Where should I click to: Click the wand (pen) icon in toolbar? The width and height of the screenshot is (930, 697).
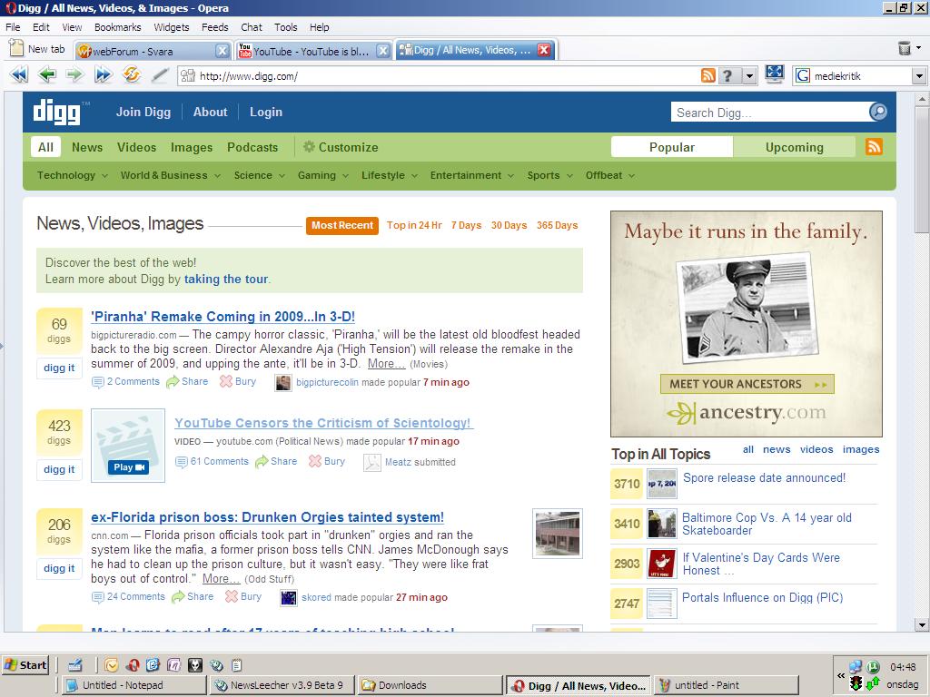click(x=160, y=75)
